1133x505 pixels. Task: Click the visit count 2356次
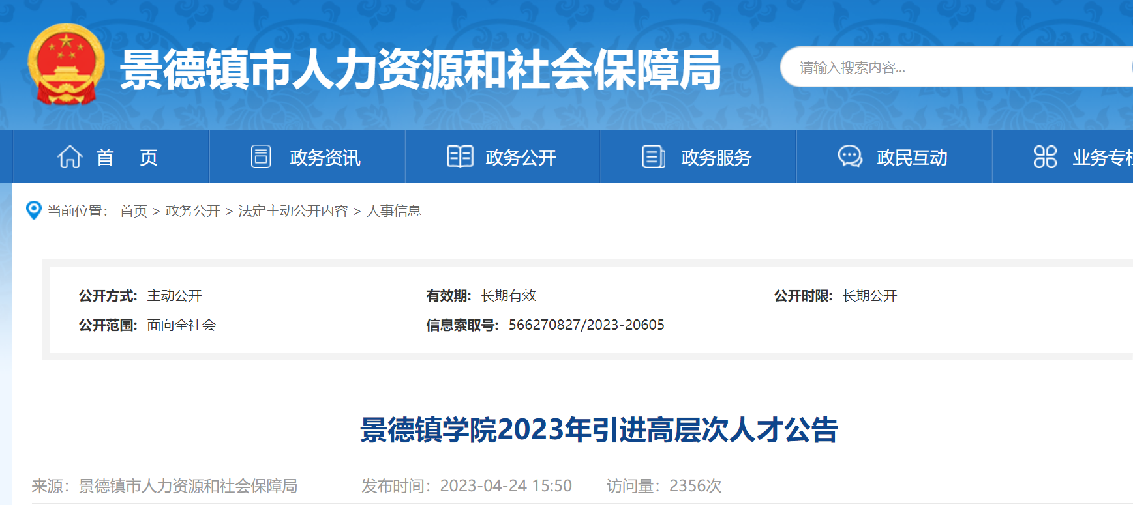pyautogui.click(x=695, y=486)
